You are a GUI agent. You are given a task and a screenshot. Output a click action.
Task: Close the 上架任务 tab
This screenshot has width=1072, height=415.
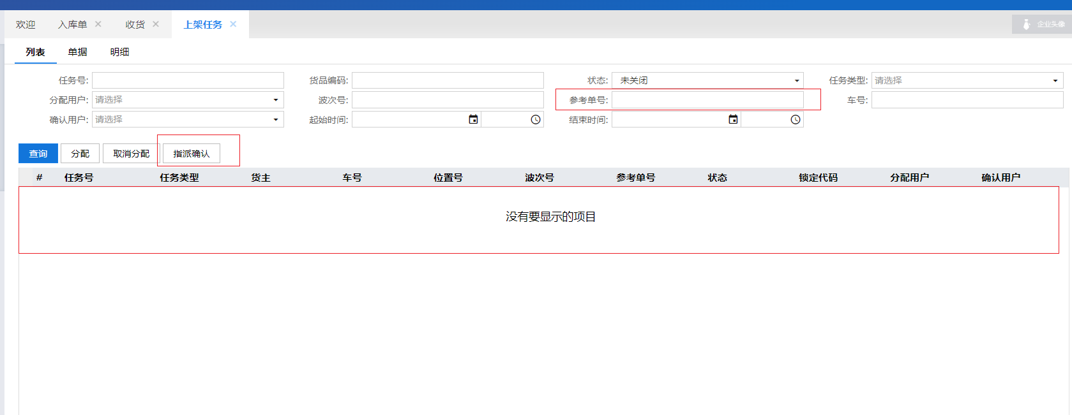(233, 24)
